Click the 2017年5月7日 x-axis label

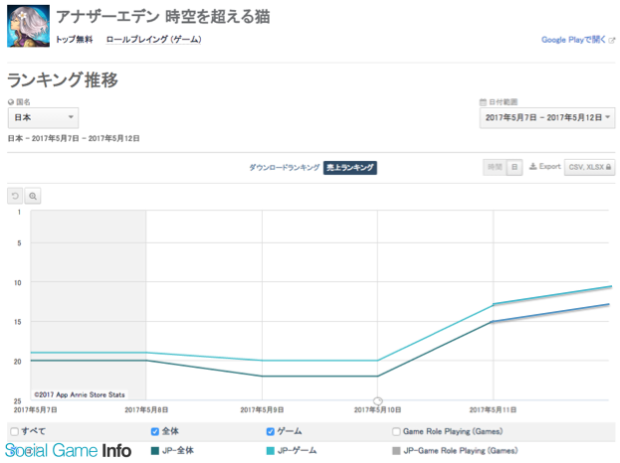point(35,410)
